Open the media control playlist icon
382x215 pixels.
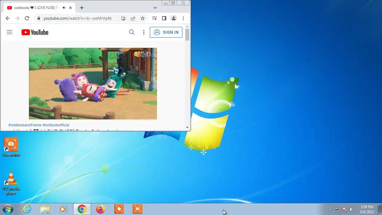click(x=154, y=18)
